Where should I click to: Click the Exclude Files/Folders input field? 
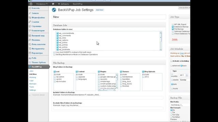(108, 108)
